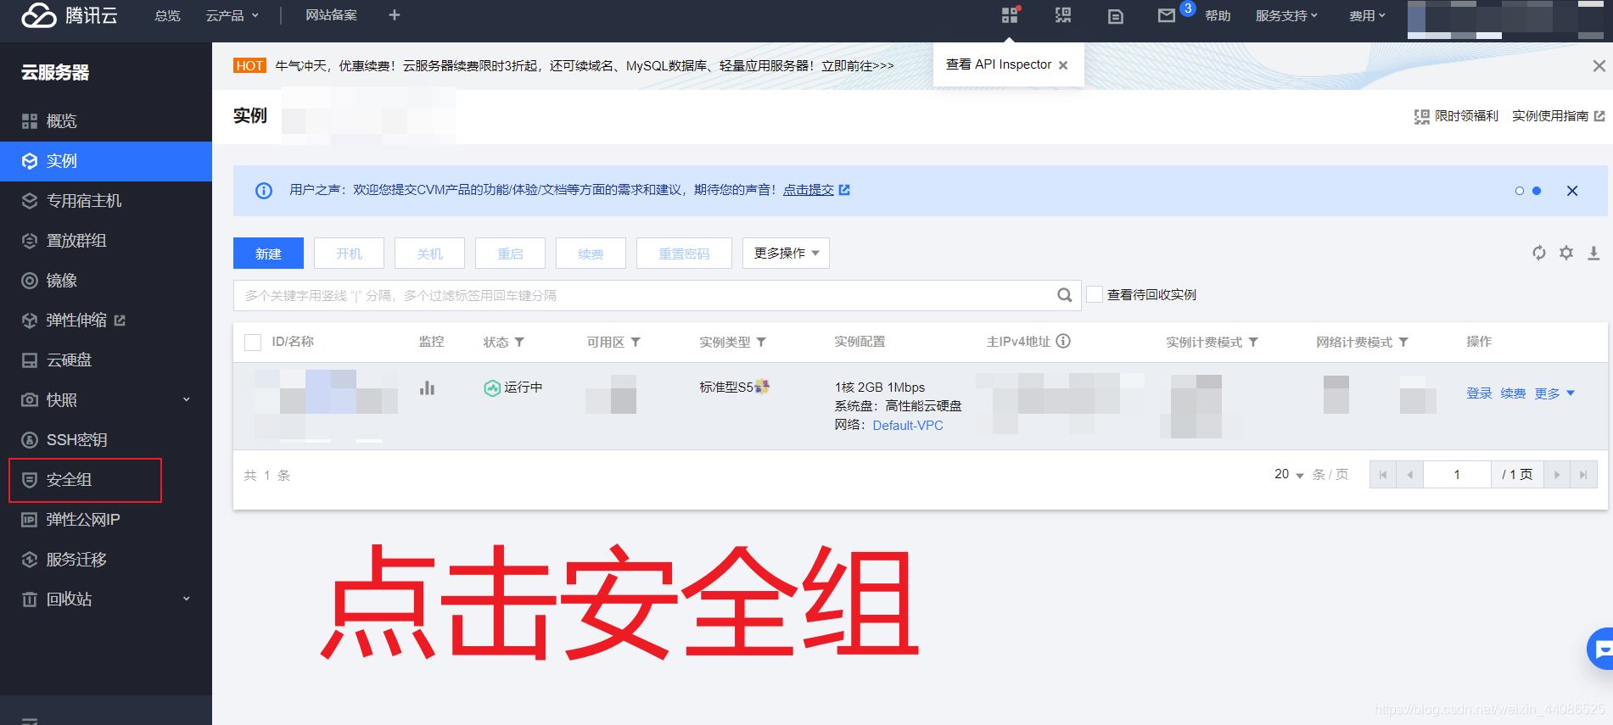Open the 20 per page dropdown
Image resolution: width=1613 pixels, height=725 pixels.
point(1289,475)
